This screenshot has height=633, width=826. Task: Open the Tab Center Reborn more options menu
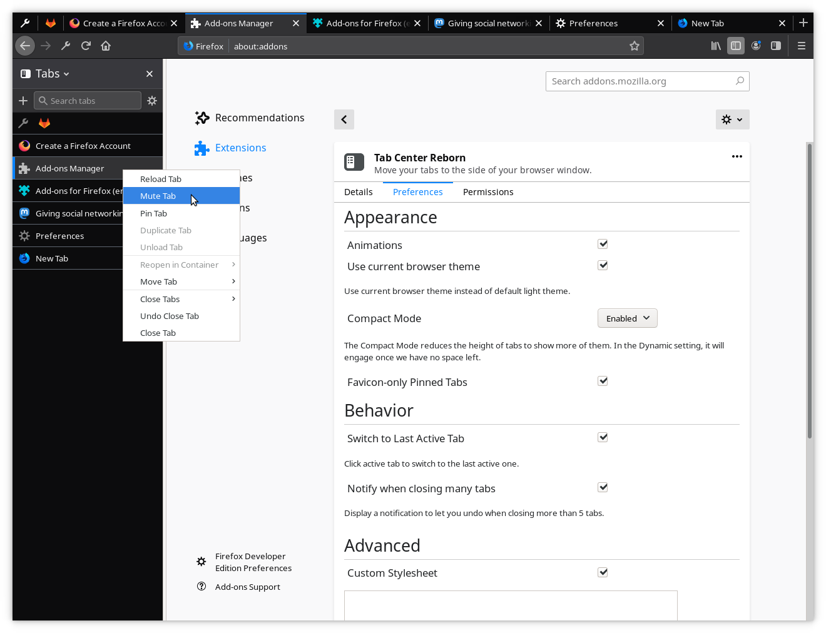(737, 156)
